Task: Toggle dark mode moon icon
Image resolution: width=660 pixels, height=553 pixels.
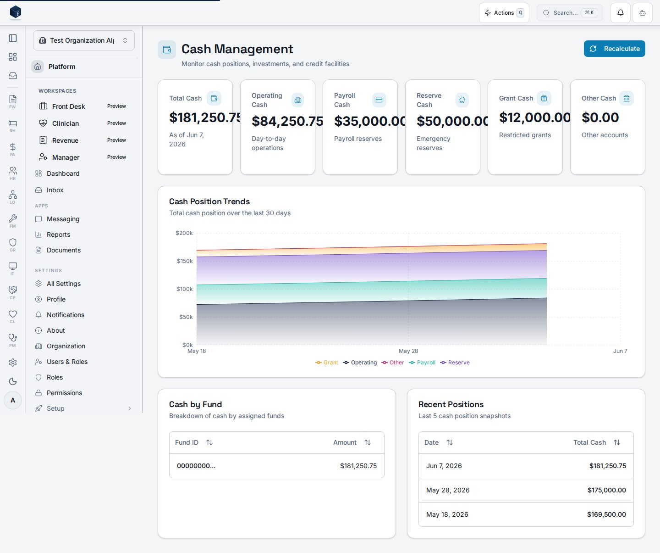Action: pos(13,381)
